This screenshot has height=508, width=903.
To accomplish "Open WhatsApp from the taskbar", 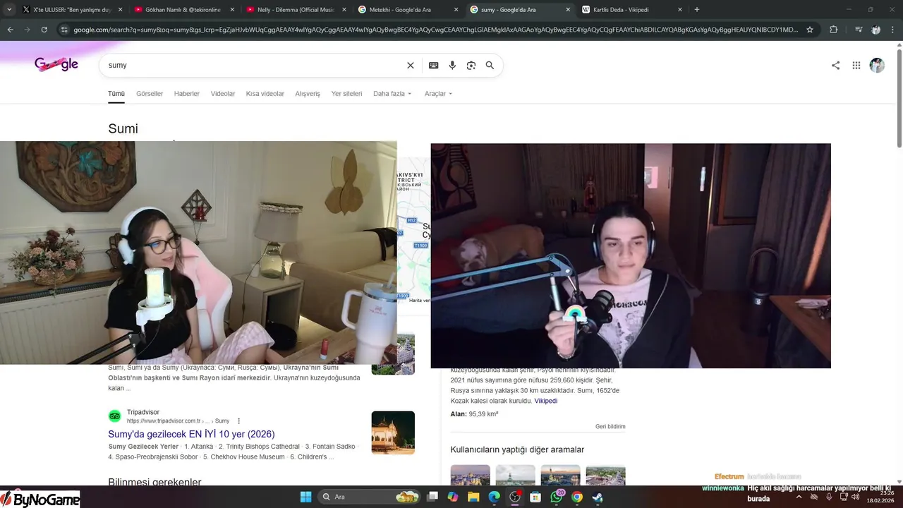I will coord(557,497).
